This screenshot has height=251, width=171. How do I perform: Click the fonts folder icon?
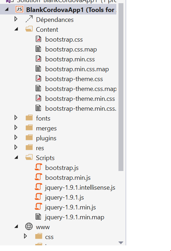point(29,118)
